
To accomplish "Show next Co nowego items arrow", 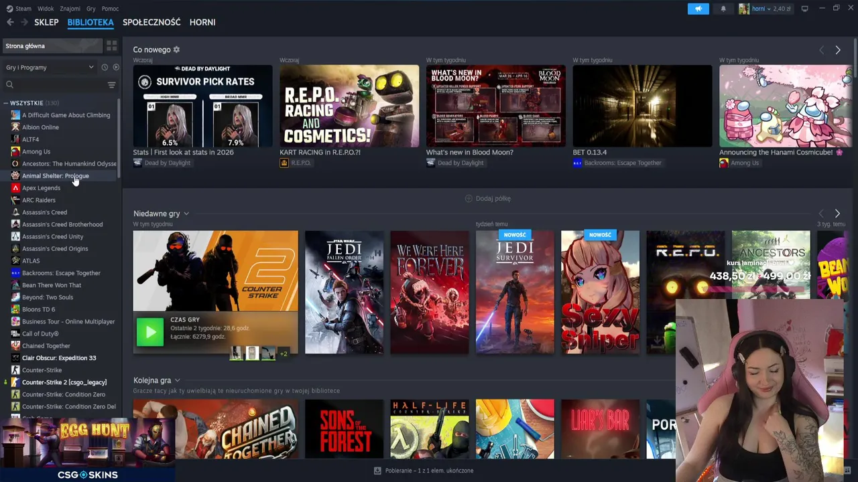I will click(x=838, y=50).
